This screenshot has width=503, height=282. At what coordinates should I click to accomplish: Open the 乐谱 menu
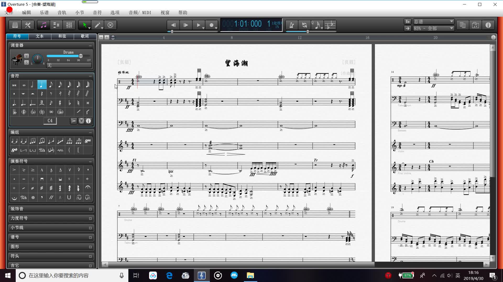pos(44,13)
